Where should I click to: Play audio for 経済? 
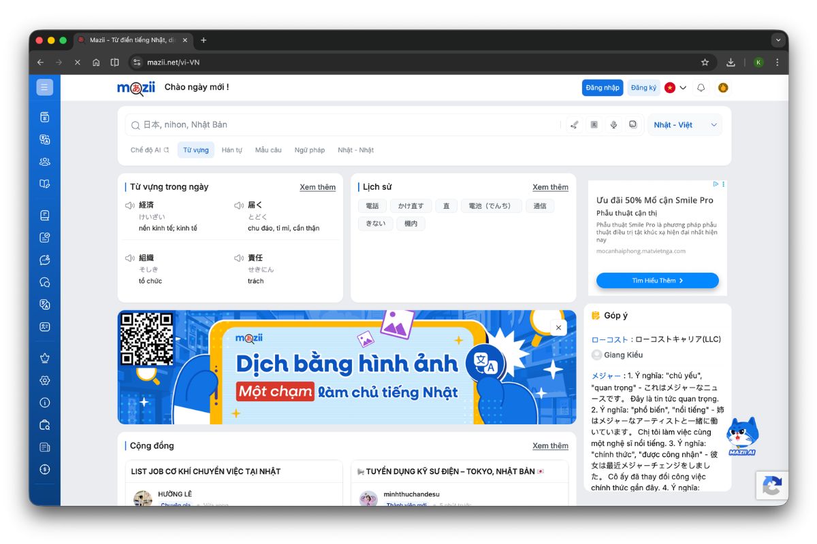point(130,205)
